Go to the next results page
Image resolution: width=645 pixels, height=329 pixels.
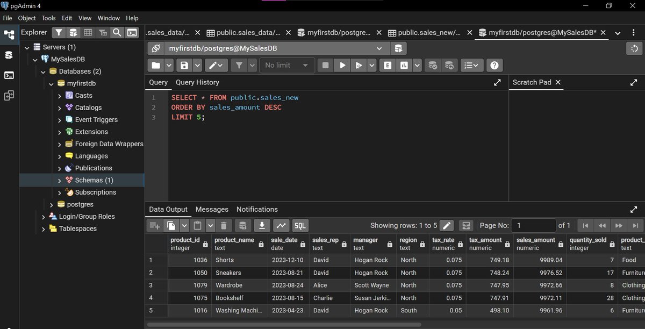click(619, 226)
